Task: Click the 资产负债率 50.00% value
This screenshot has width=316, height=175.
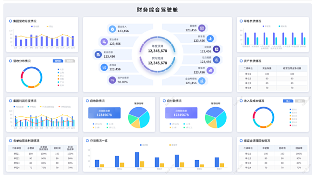Action: (x=123, y=82)
